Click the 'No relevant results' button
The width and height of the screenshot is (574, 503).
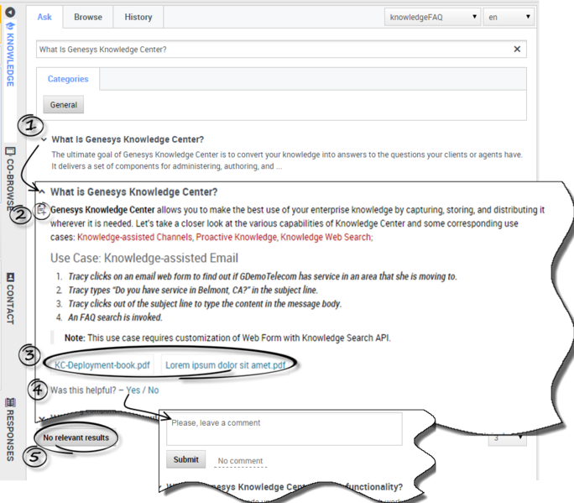76,438
